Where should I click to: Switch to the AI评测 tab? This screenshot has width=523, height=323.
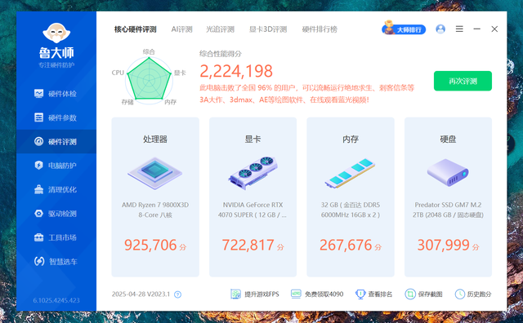[x=181, y=29]
